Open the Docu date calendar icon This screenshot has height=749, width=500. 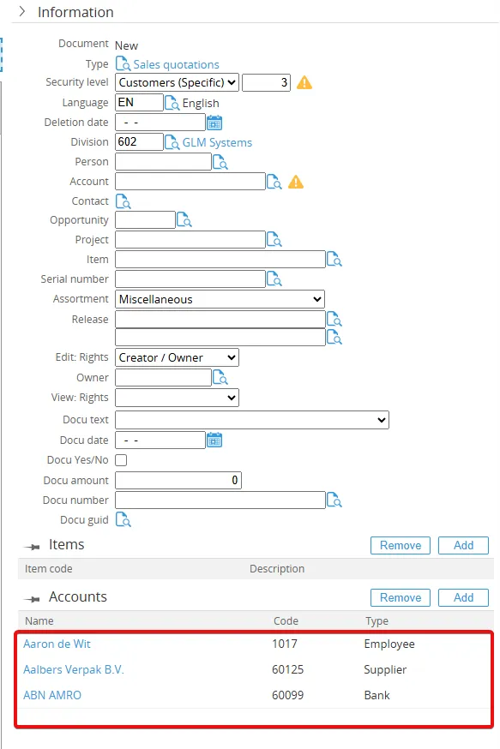click(x=214, y=440)
